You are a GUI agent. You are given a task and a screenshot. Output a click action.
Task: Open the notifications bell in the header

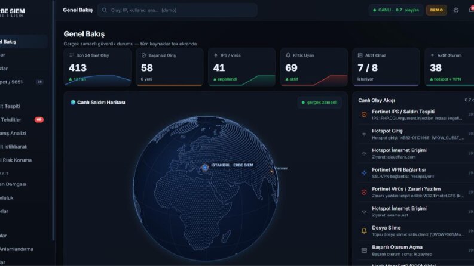[x=471, y=10]
